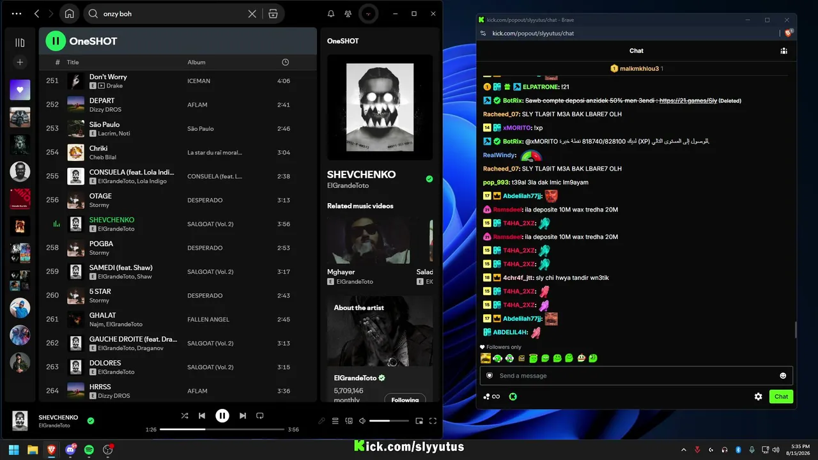The width and height of the screenshot is (818, 460).
Task: Click the green Chat send button
Action: [781, 397]
